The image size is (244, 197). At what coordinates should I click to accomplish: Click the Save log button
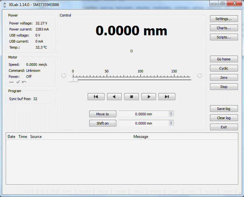[224, 109]
